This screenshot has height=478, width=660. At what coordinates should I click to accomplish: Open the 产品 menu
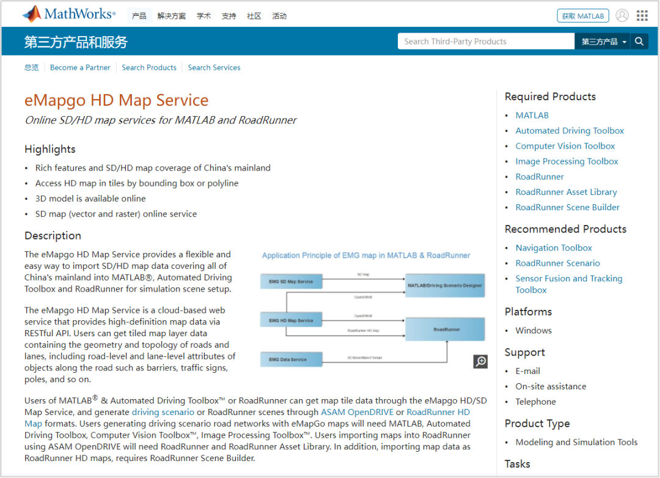[139, 16]
